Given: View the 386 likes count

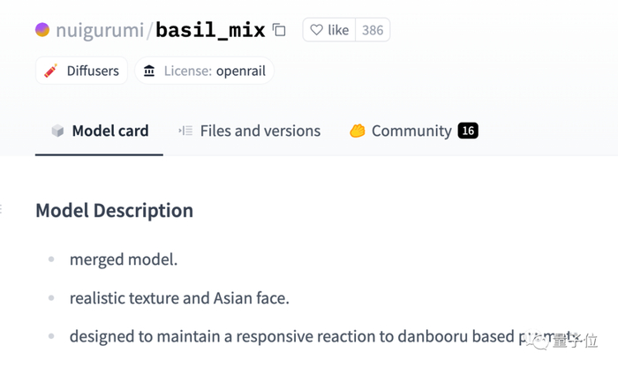Looking at the screenshot, I should [373, 30].
